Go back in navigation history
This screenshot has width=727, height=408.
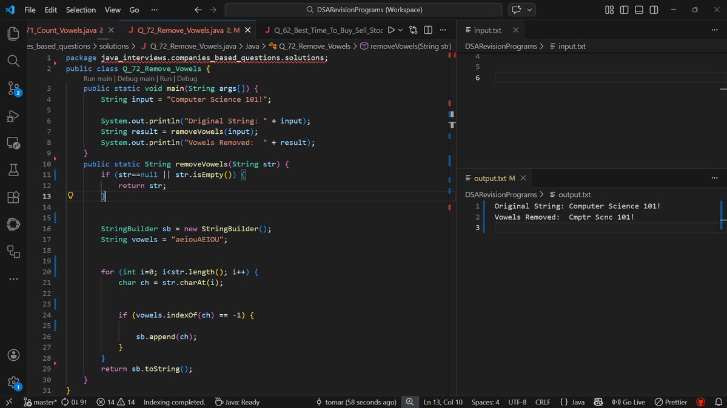pos(198,10)
